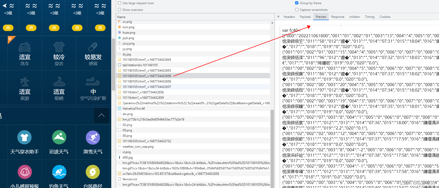The height and width of the screenshot is (188, 439).
Task: Open the 晾晒 drying hanger icon
Action: pos(59,82)
